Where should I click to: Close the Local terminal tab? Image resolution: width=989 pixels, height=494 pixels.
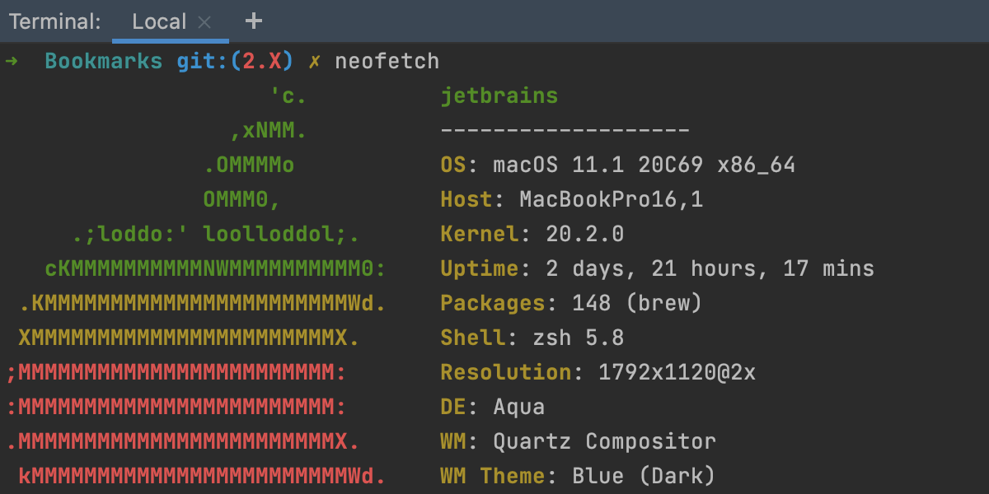coord(206,22)
